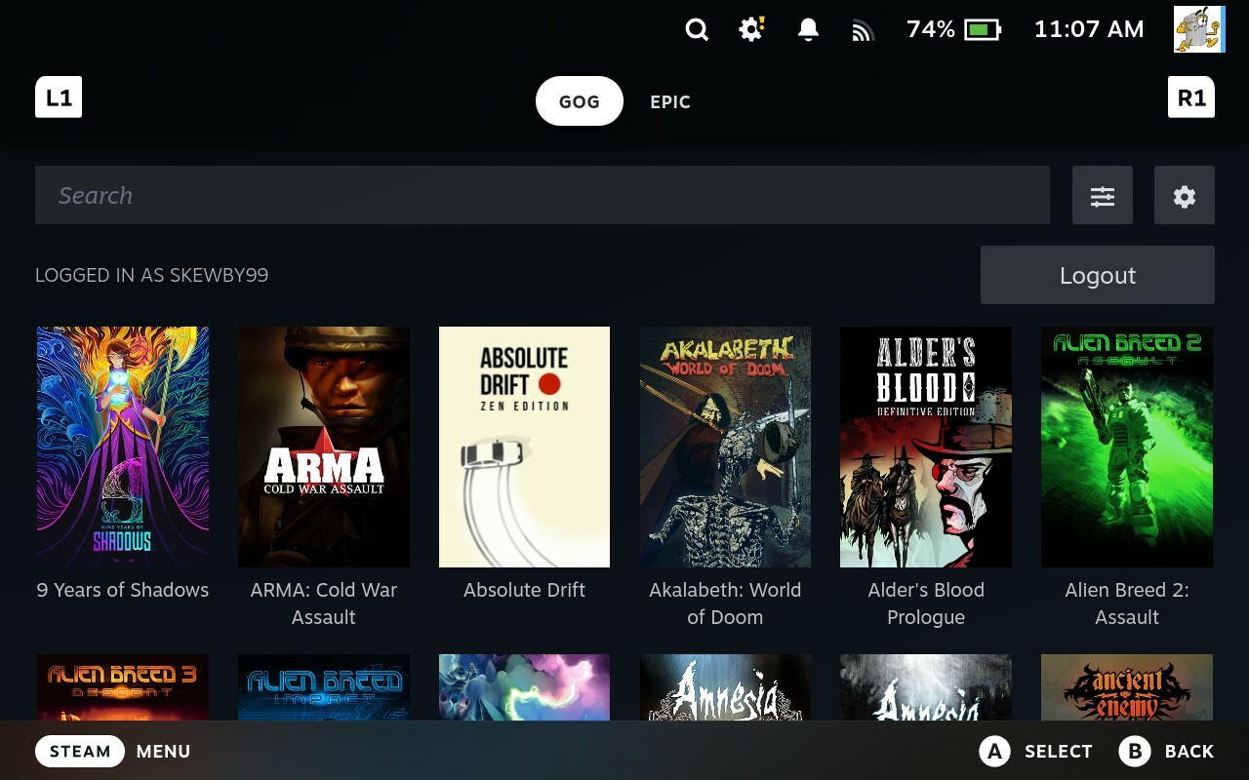This screenshot has width=1249, height=780.
Task: Open Absolute Drift's game cover
Action: click(524, 447)
